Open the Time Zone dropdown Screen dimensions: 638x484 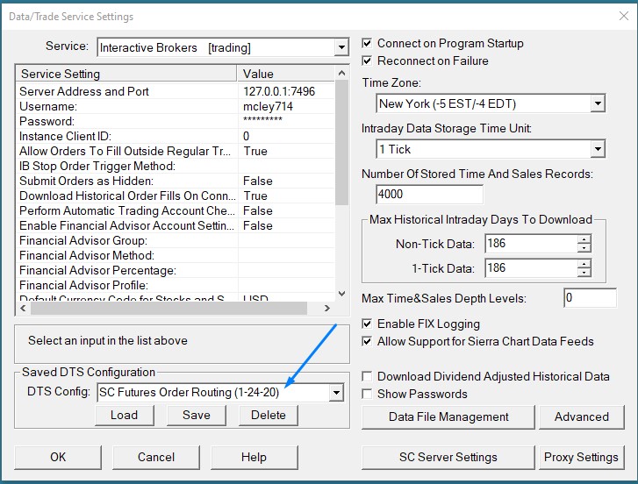pyautogui.click(x=598, y=103)
